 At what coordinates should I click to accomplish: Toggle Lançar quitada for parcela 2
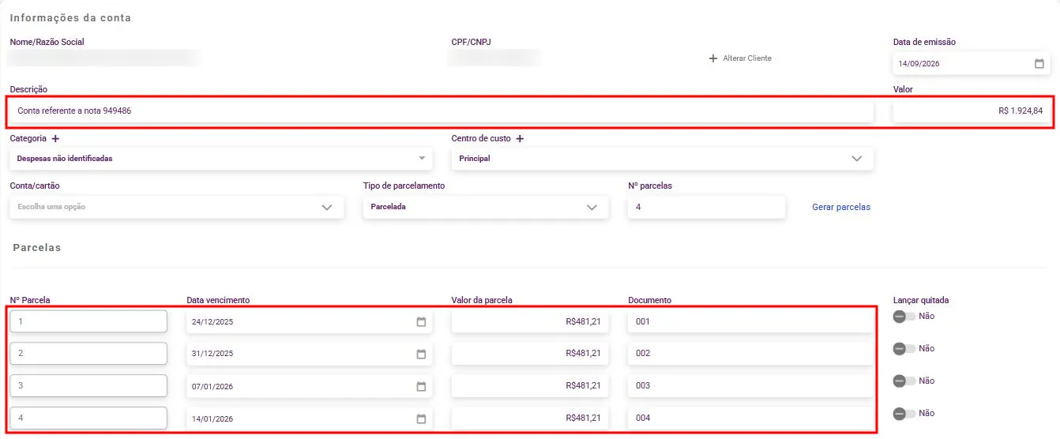[904, 348]
